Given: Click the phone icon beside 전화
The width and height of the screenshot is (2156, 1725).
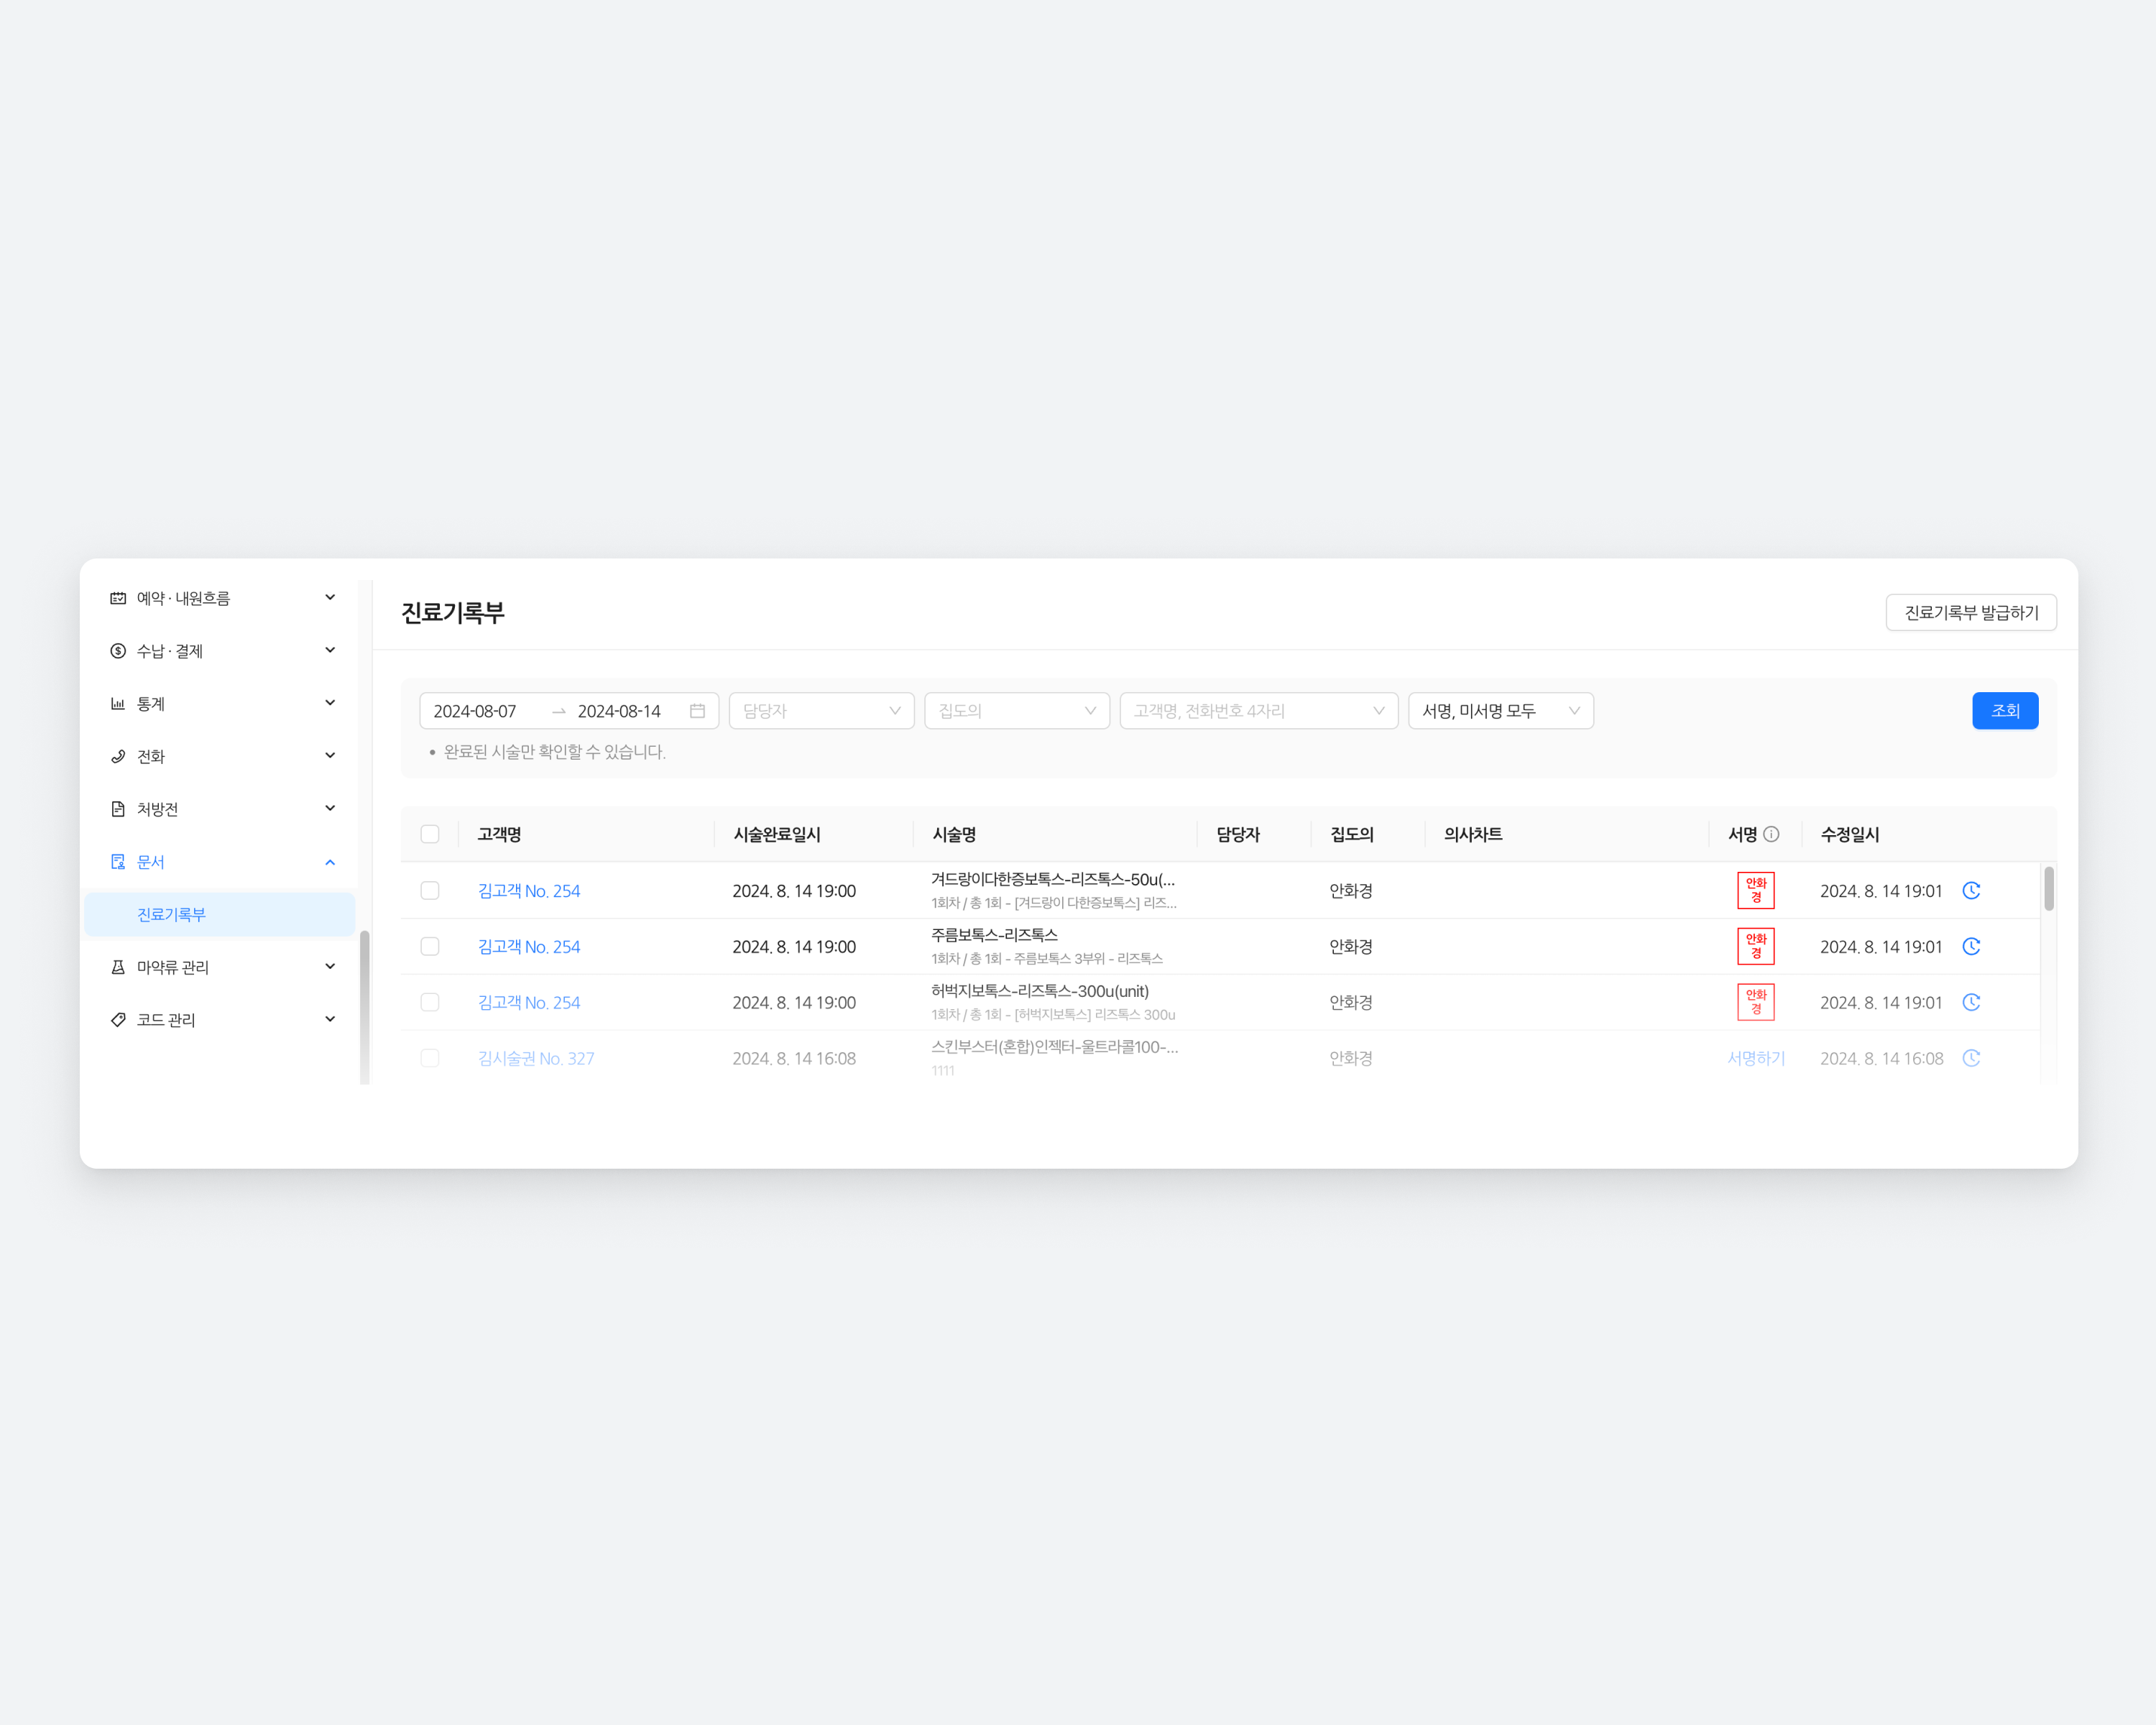Looking at the screenshot, I should [x=118, y=756].
